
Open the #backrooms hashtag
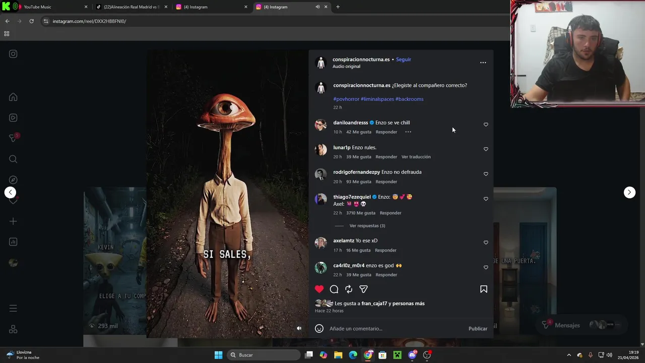point(409,99)
